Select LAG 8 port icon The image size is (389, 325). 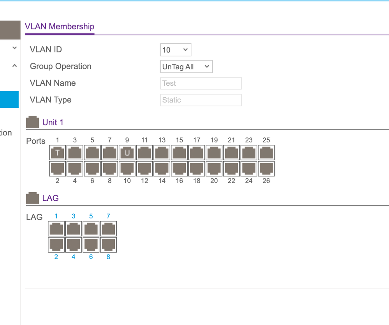coord(108,245)
